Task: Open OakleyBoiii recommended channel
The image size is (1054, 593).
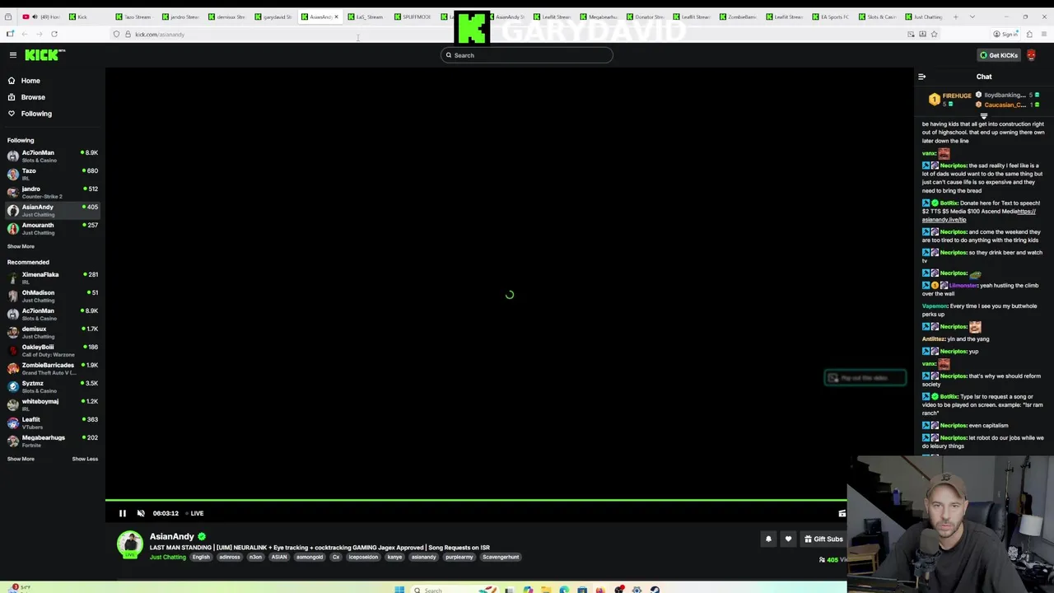Action: tap(53, 350)
